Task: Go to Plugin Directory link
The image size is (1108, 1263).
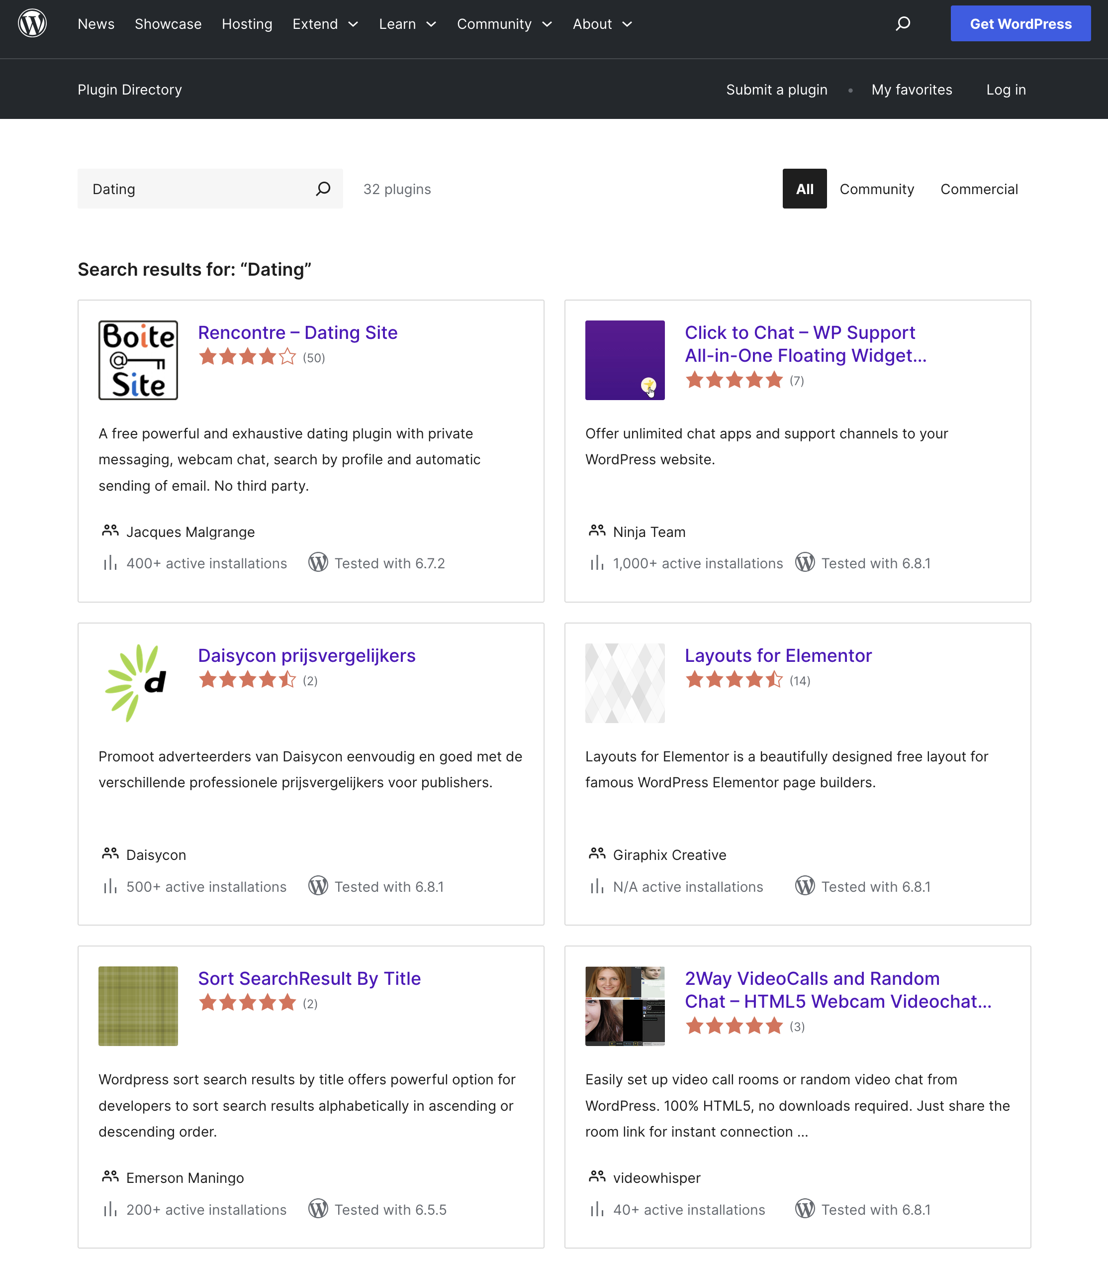Action: coord(130,90)
